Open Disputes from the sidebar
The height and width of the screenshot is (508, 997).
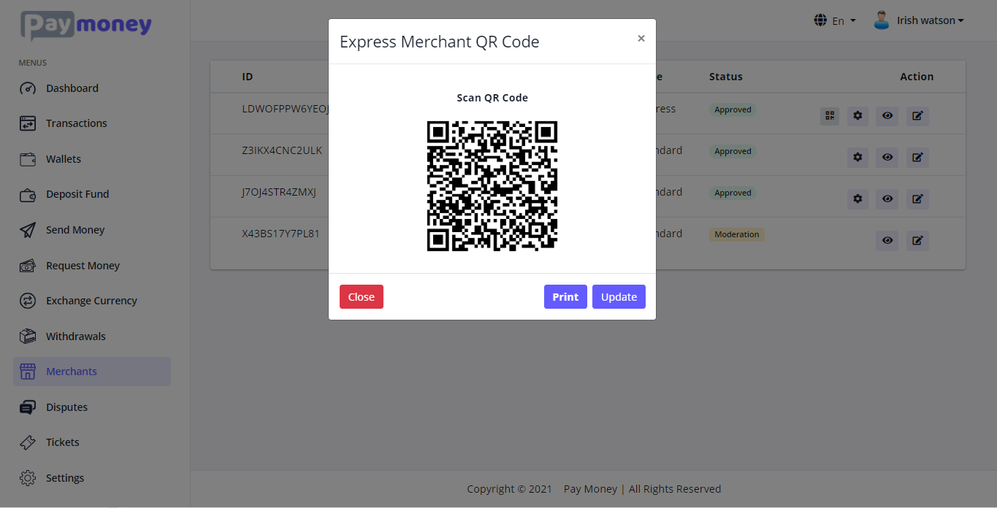coord(66,407)
